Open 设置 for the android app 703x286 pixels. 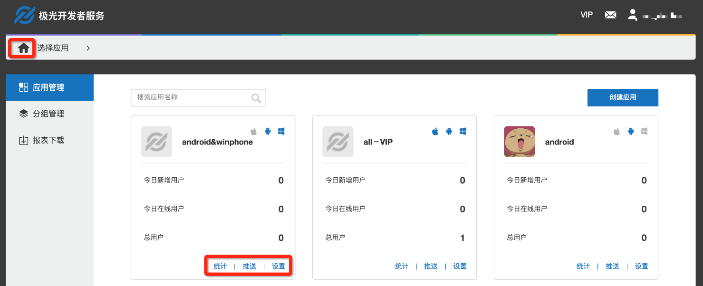(641, 266)
